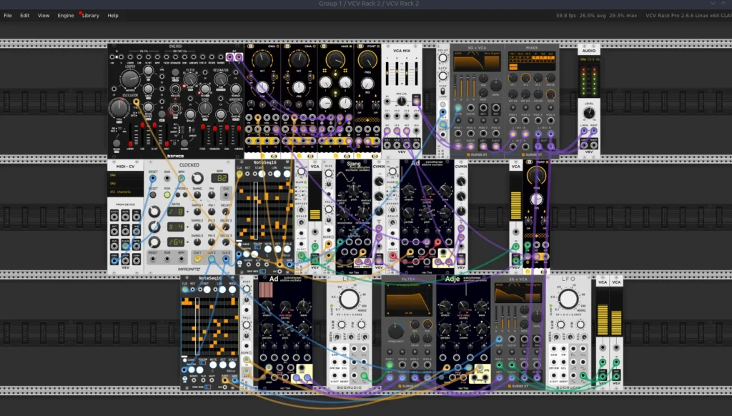Viewport: 732px width, 416px height.
Task: Click the Oneiroi Oscillator pitch knob
Action: click(119, 109)
